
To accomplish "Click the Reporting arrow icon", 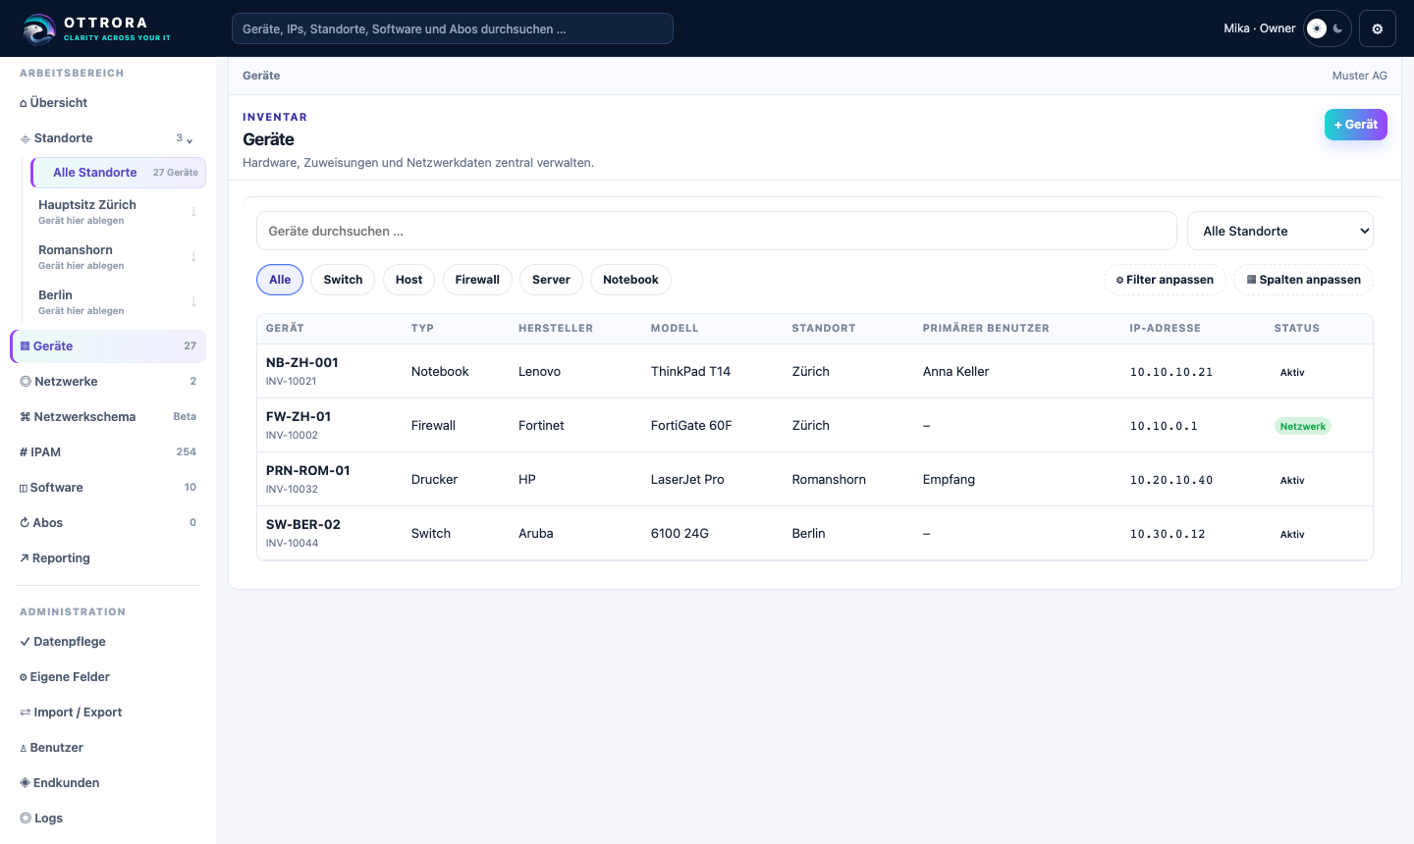I will (x=25, y=558).
